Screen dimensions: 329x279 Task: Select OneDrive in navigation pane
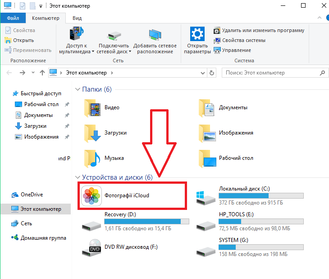27,195
